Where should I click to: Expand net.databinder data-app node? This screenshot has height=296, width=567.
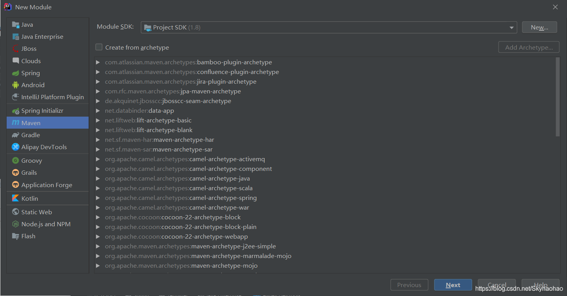click(98, 111)
